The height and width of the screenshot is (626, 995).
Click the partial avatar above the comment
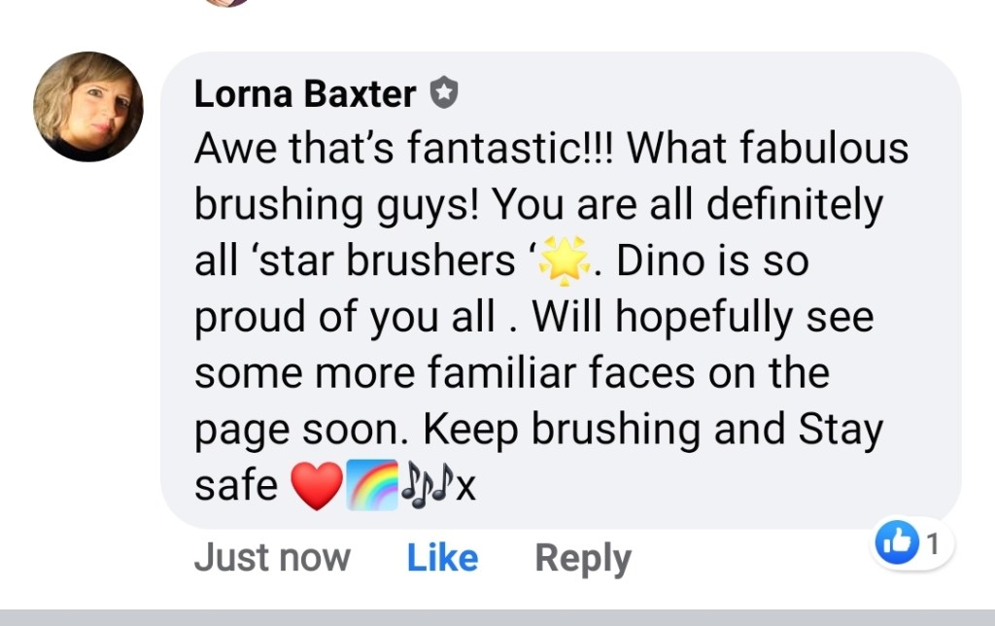tap(227, 3)
